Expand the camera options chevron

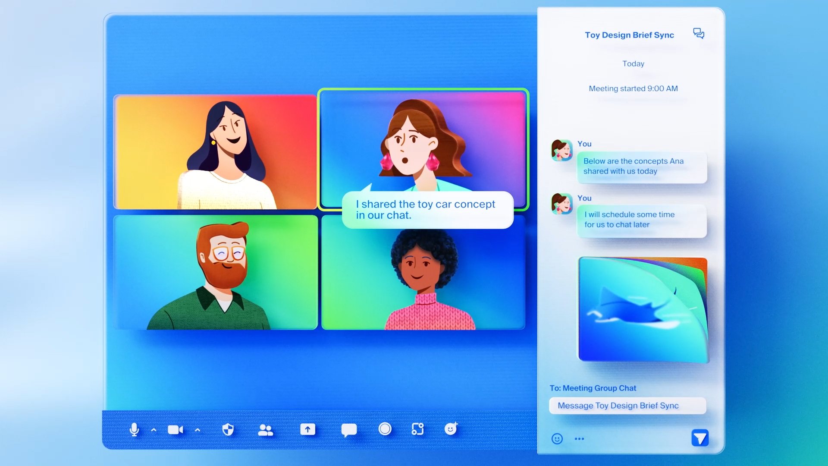pos(198,430)
